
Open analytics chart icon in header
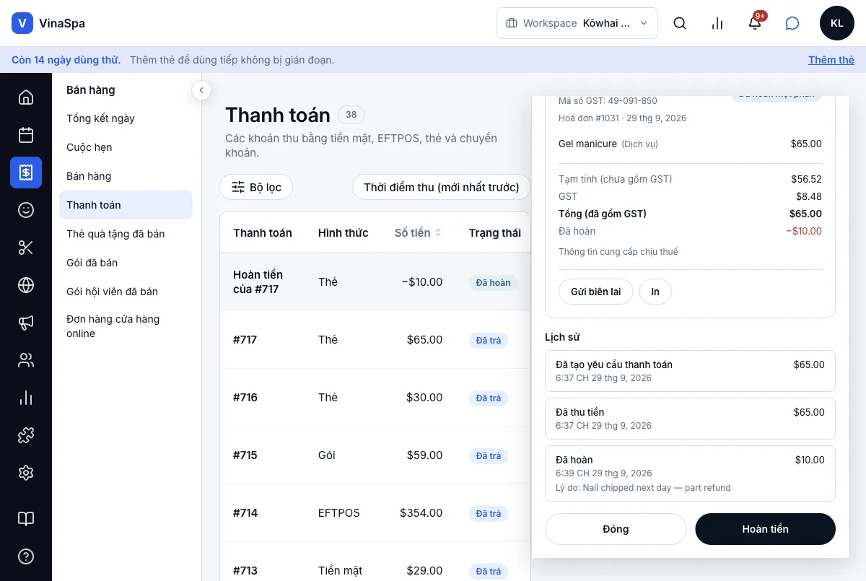[x=717, y=23]
